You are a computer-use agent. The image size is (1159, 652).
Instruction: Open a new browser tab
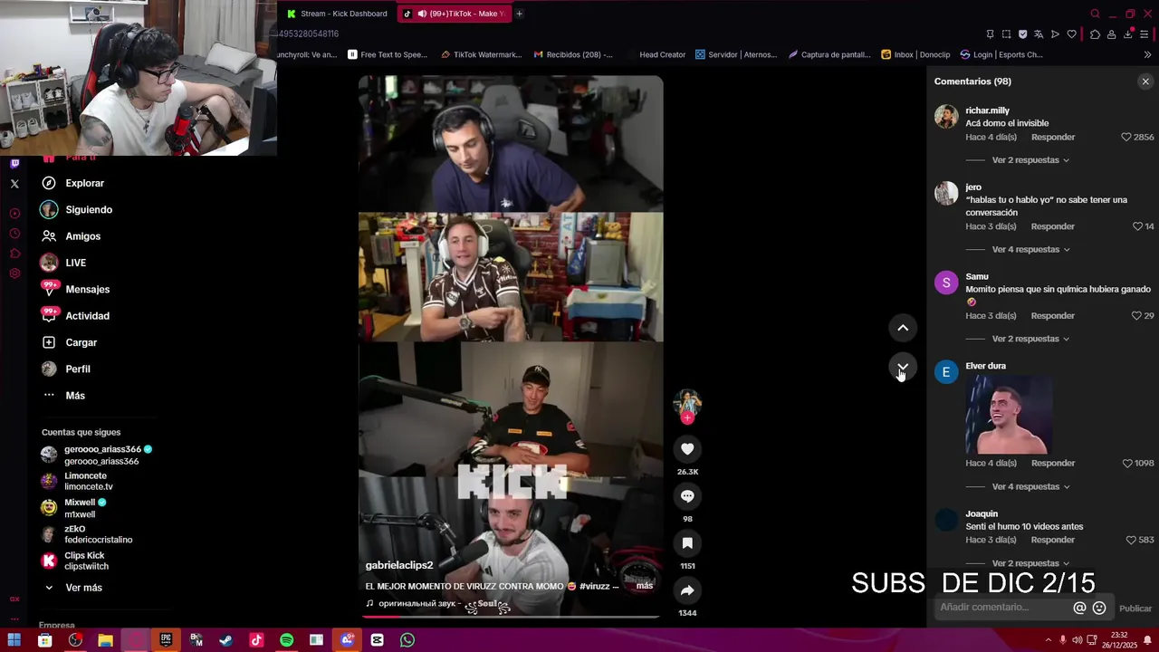coord(519,14)
